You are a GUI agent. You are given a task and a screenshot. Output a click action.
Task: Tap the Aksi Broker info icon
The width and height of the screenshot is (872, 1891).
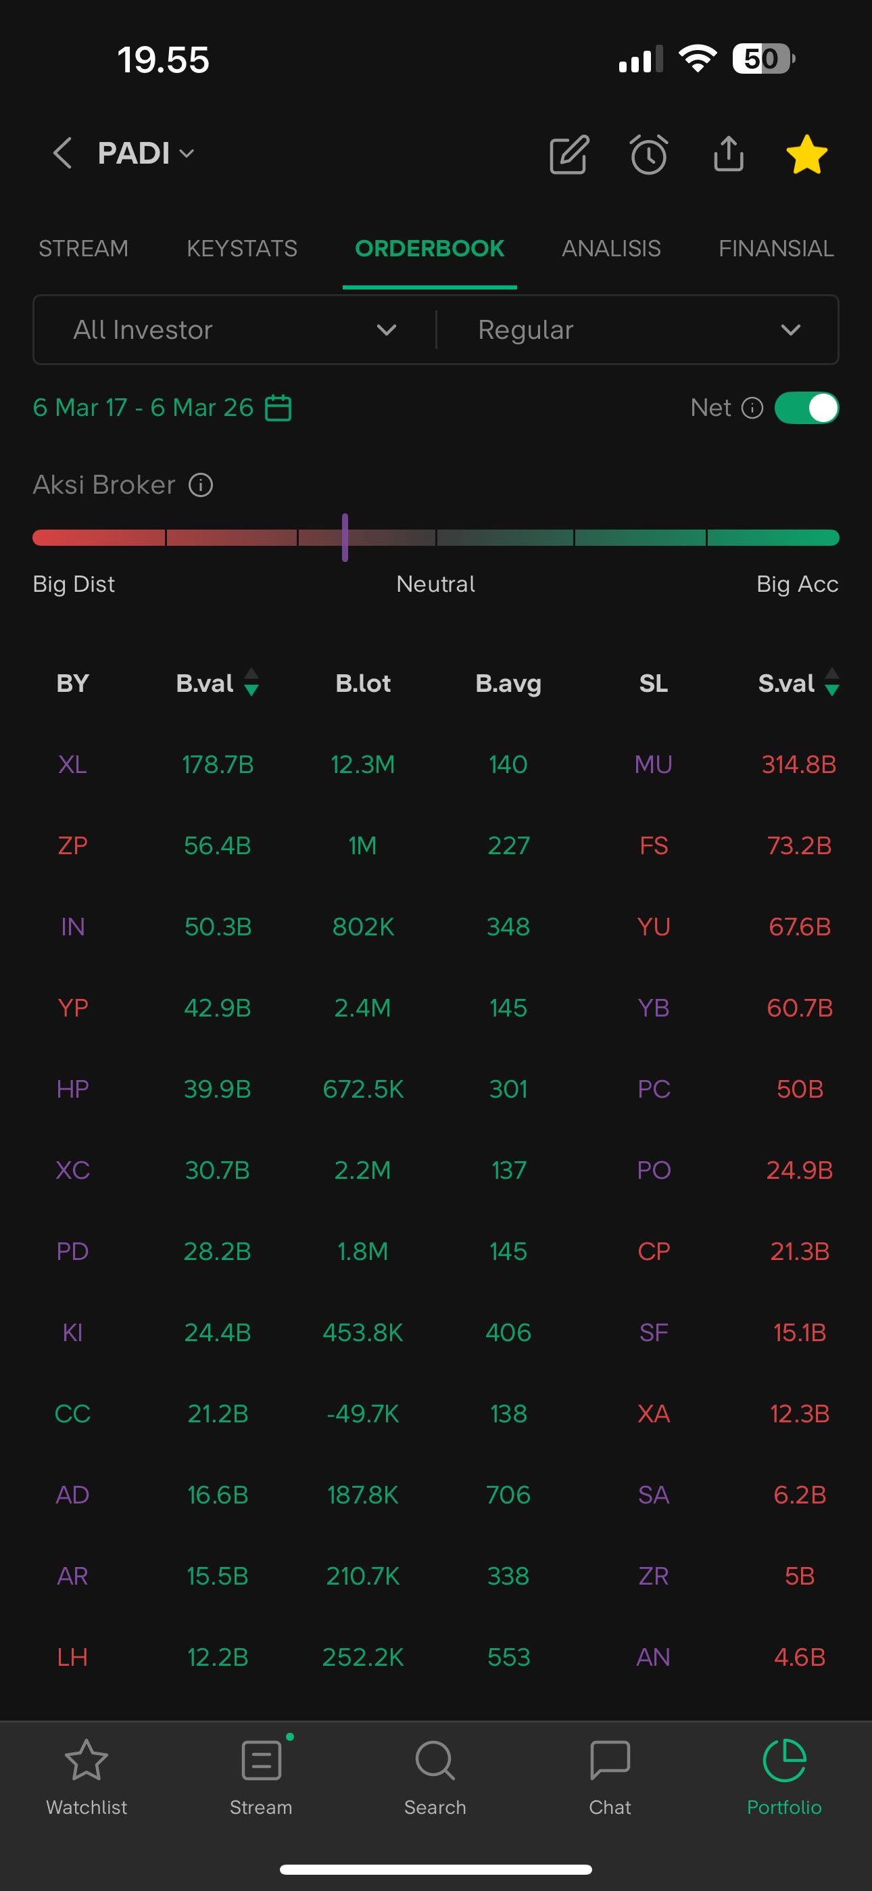[200, 485]
